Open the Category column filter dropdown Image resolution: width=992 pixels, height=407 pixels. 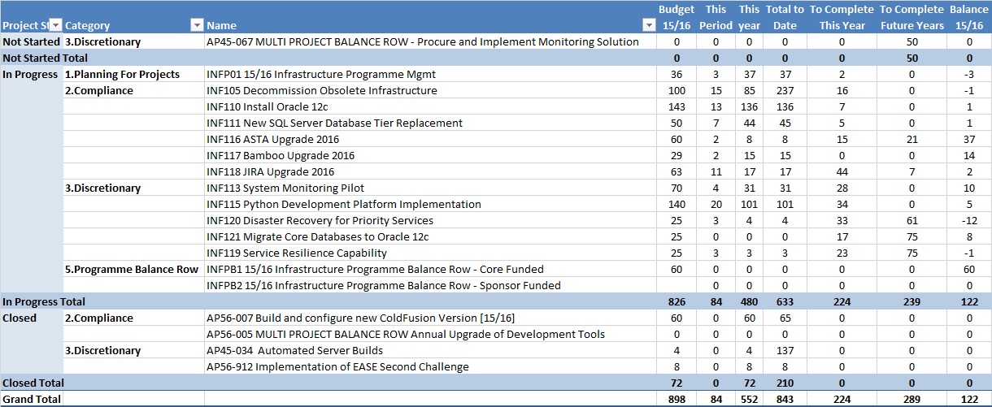pyautogui.click(x=195, y=25)
